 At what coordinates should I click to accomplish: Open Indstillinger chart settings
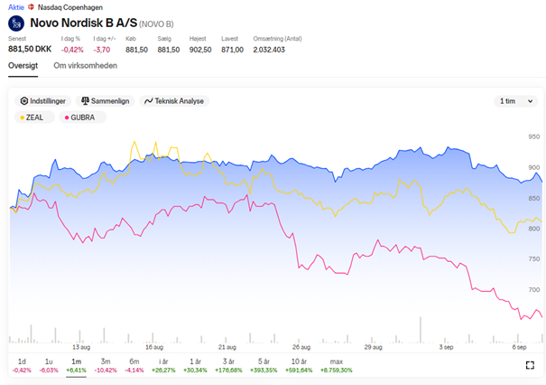(42, 101)
